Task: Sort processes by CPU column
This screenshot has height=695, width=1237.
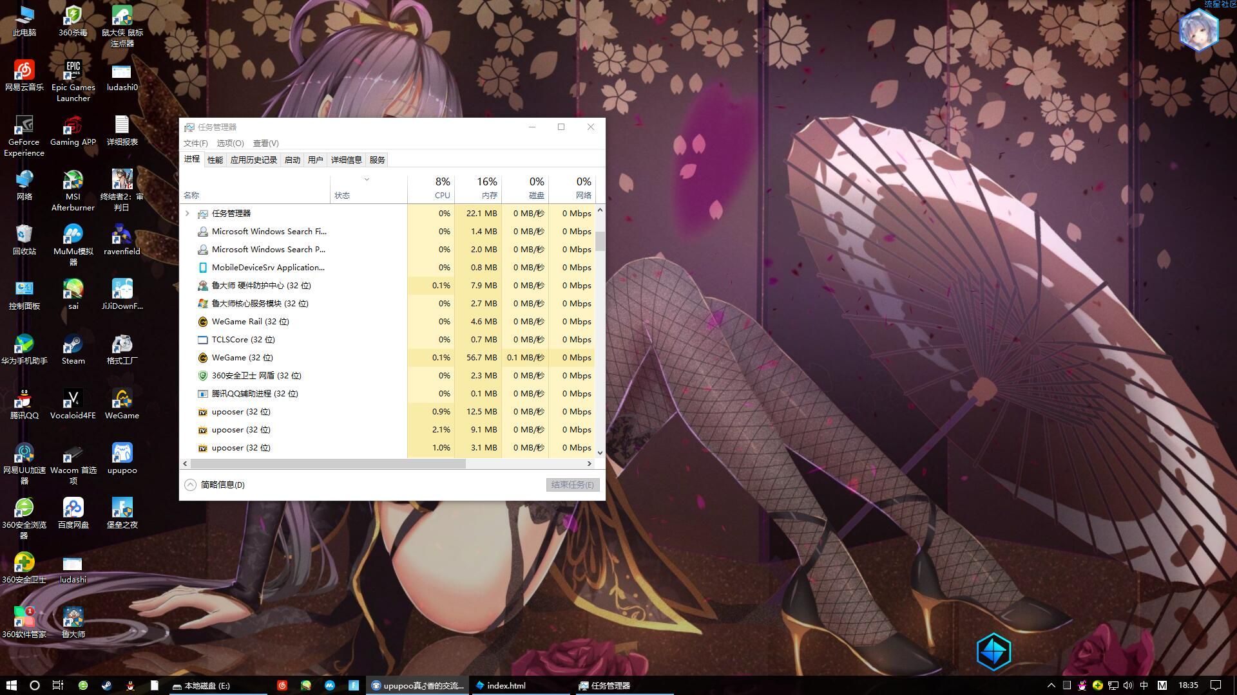Action: (x=431, y=188)
